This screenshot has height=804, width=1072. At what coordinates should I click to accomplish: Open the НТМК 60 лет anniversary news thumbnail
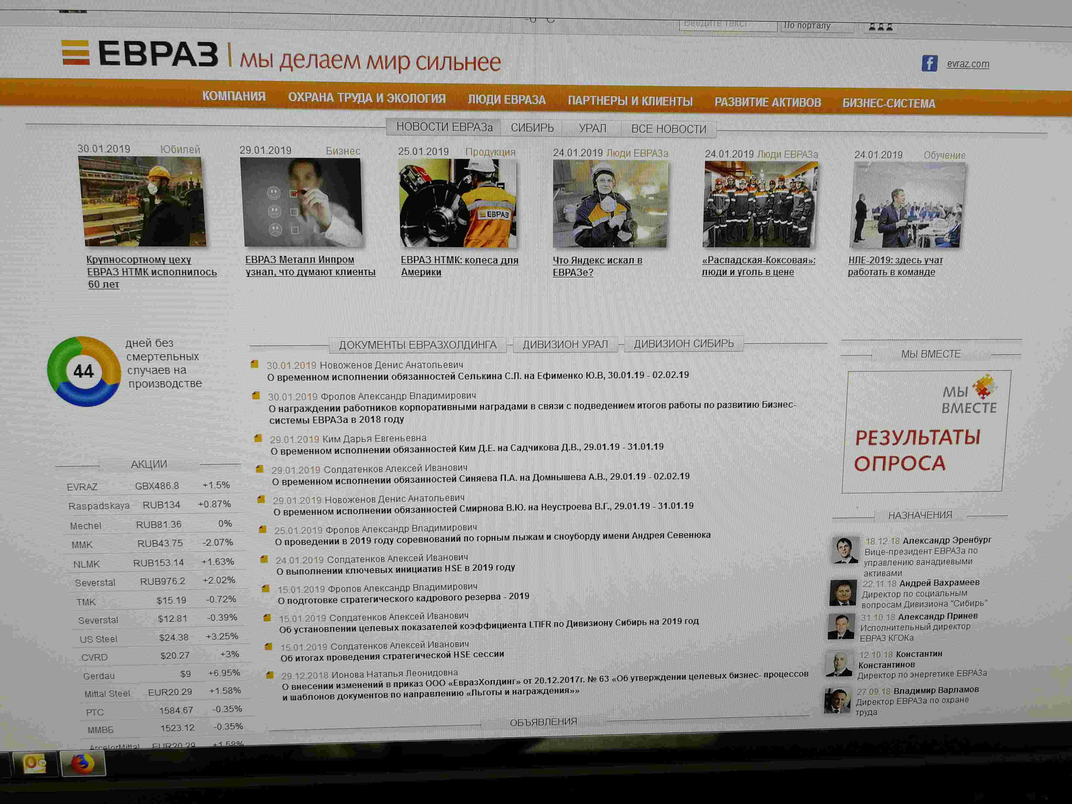click(143, 201)
